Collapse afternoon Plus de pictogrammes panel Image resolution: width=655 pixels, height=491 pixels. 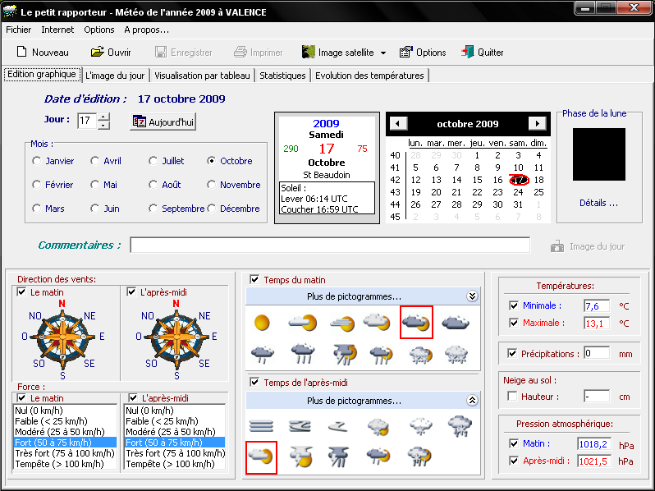(472, 401)
